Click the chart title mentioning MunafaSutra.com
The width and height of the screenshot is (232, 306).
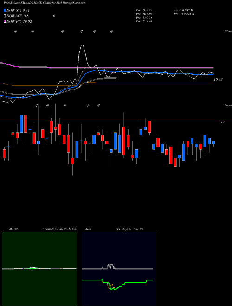45,3
